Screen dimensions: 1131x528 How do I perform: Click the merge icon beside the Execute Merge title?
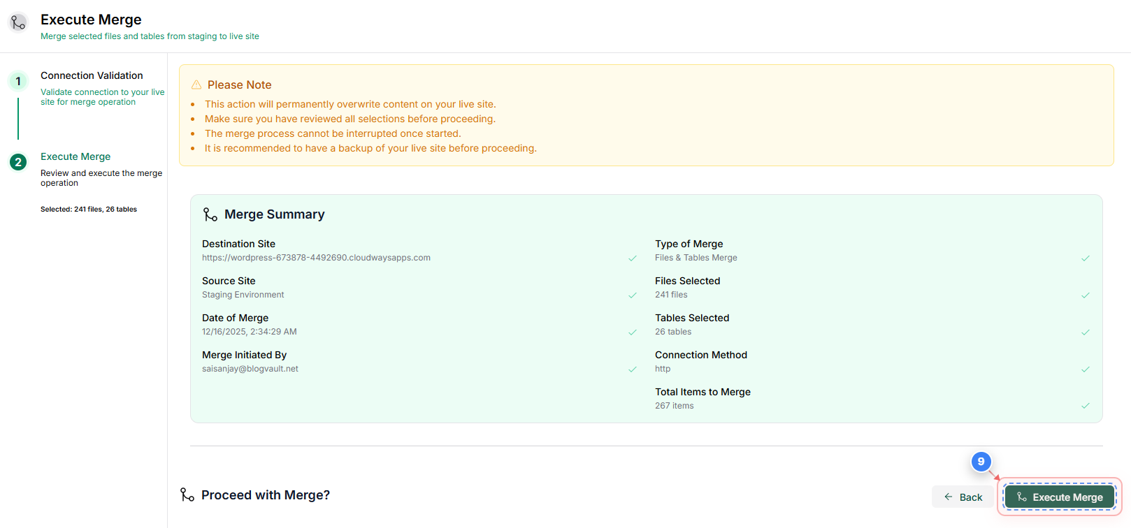click(x=18, y=23)
